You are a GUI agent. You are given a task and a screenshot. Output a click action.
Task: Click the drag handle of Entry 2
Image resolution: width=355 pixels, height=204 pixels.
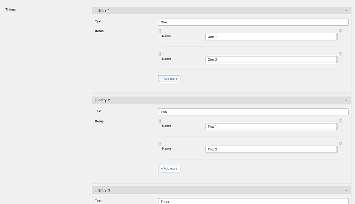click(x=95, y=100)
